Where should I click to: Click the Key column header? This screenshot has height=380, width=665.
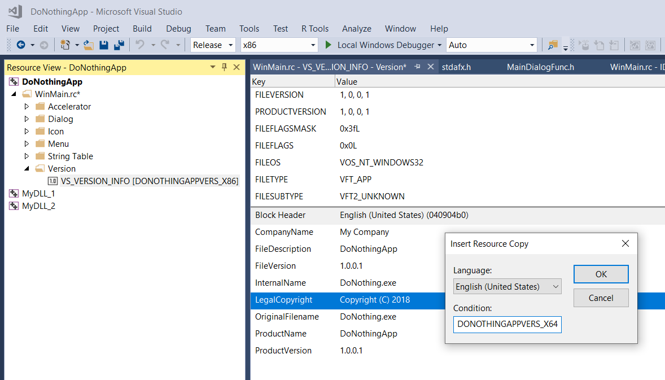[x=292, y=81]
